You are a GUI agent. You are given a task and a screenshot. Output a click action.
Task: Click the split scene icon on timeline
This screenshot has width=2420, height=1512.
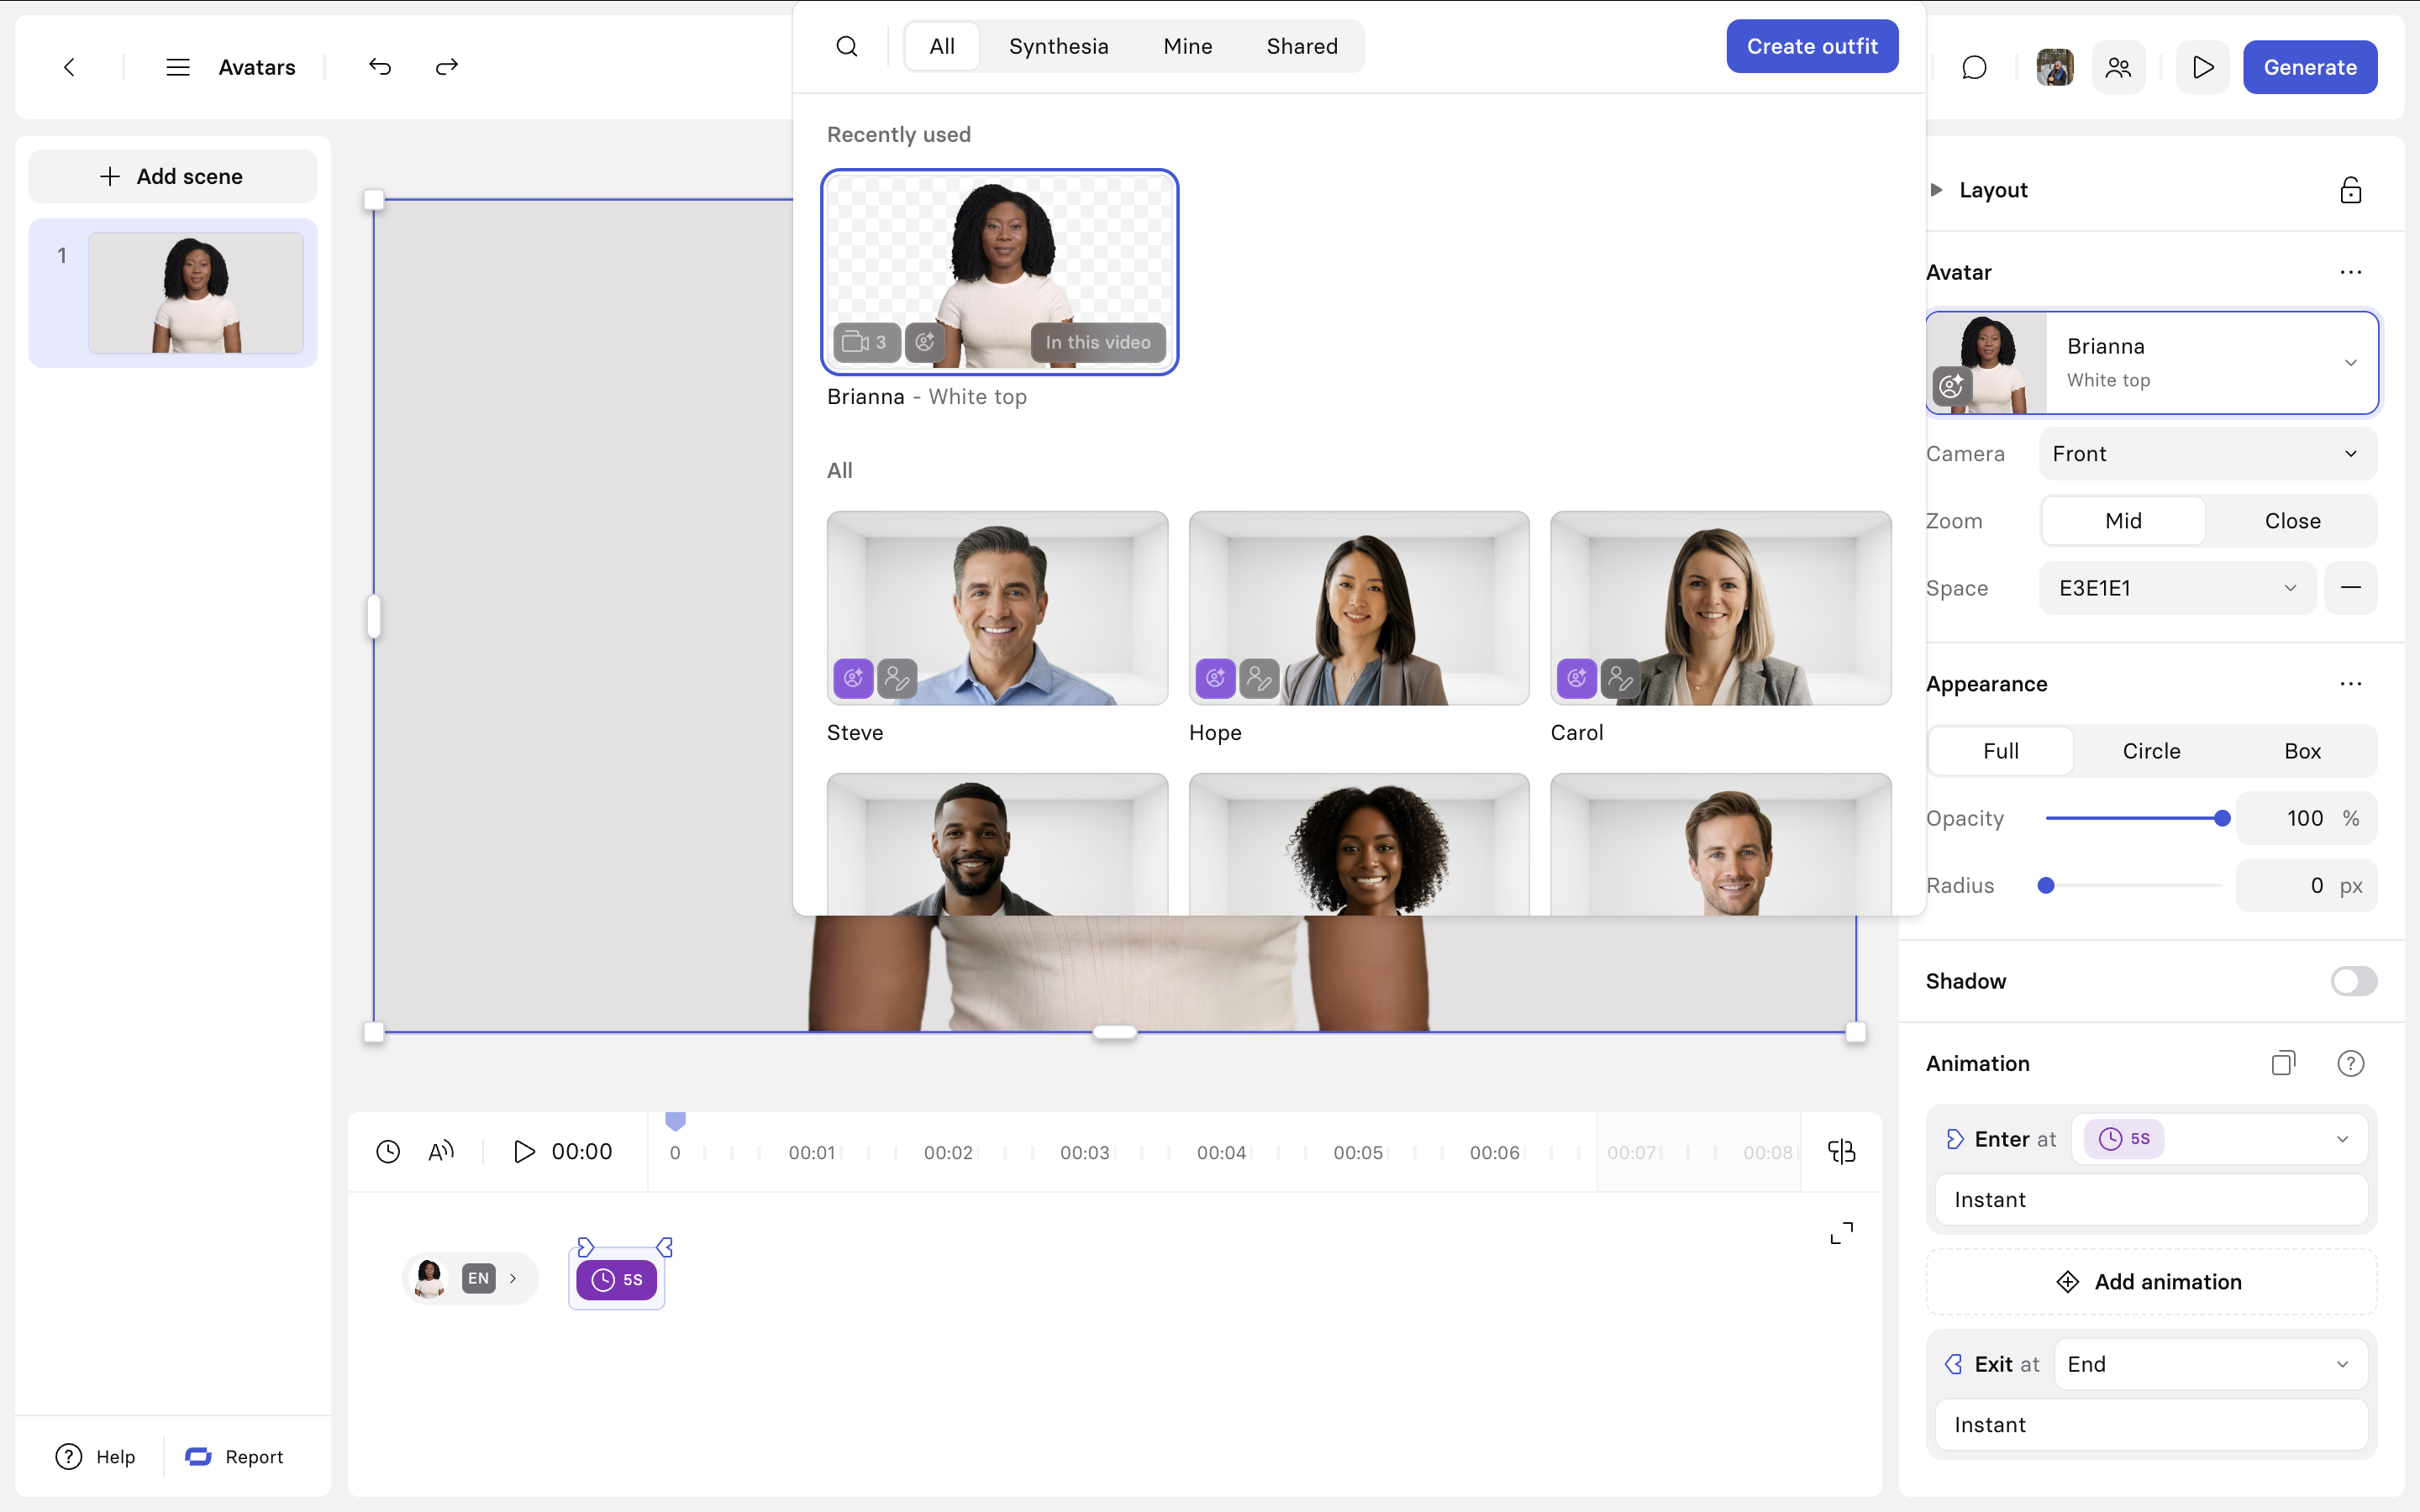(x=1841, y=1152)
